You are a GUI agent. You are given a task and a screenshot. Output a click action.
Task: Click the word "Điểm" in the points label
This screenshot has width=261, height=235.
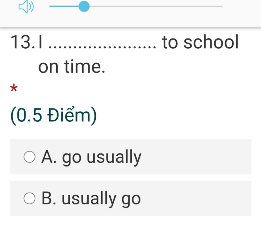[69, 116]
